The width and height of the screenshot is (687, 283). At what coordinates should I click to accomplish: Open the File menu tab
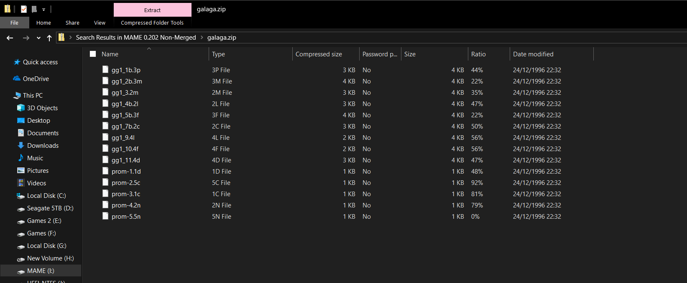pyautogui.click(x=15, y=23)
